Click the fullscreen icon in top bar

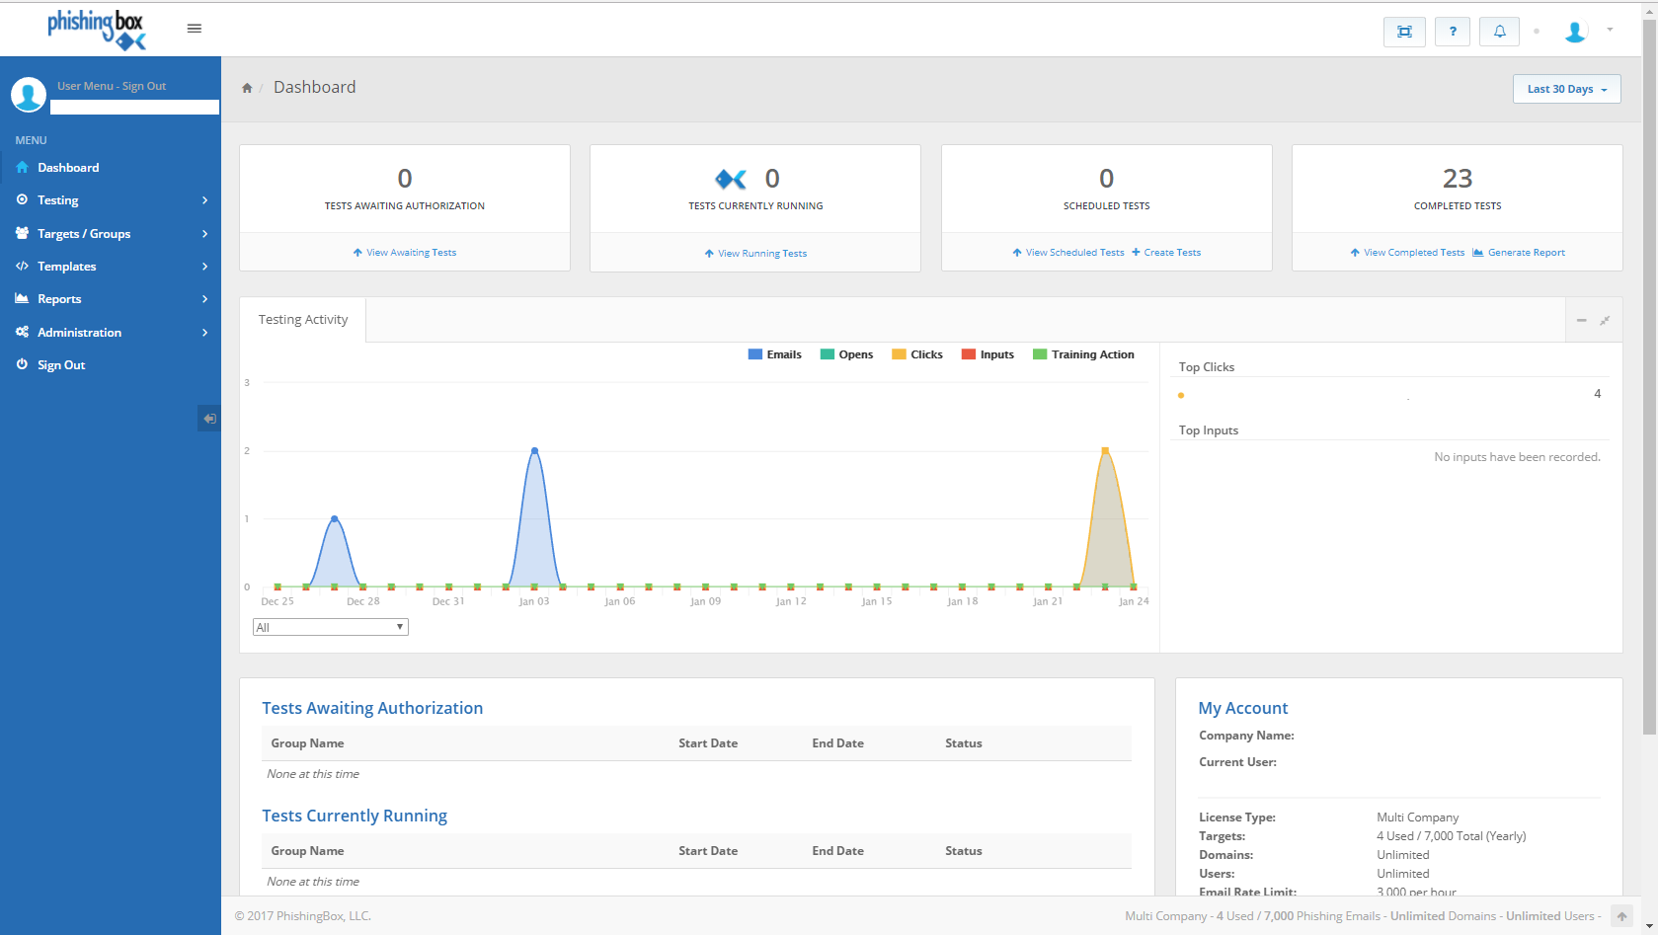(1404, 32)
